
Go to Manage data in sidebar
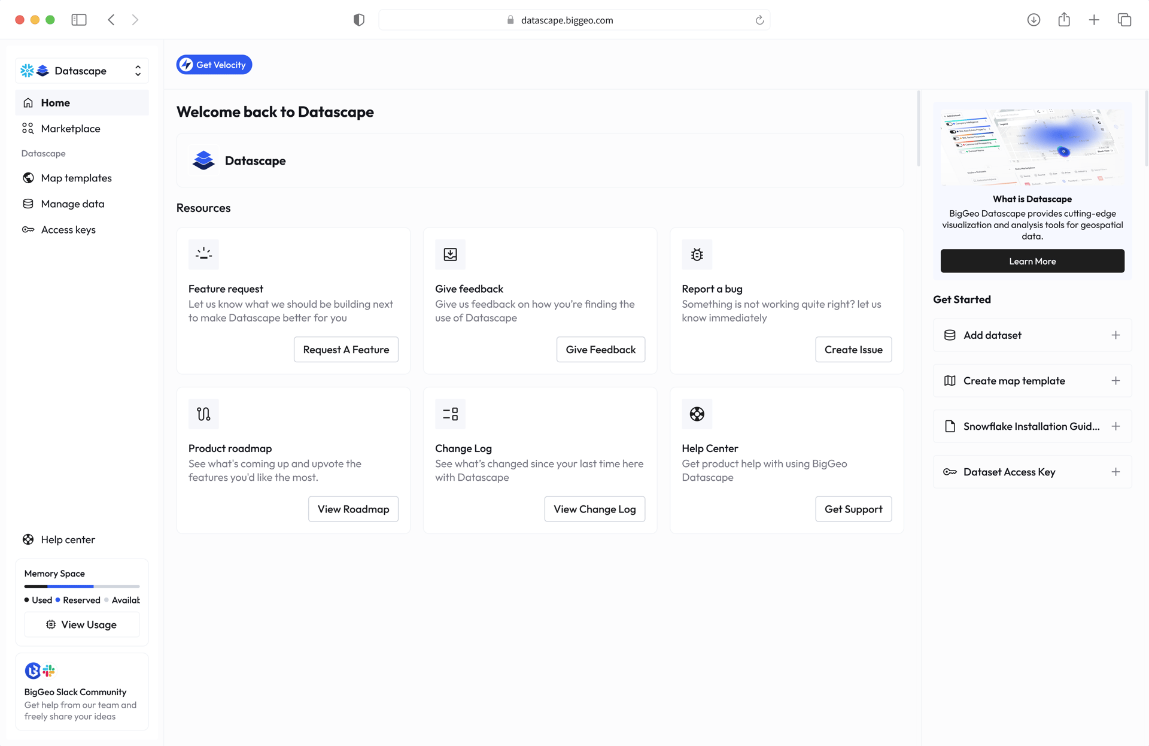click(72, 204)
